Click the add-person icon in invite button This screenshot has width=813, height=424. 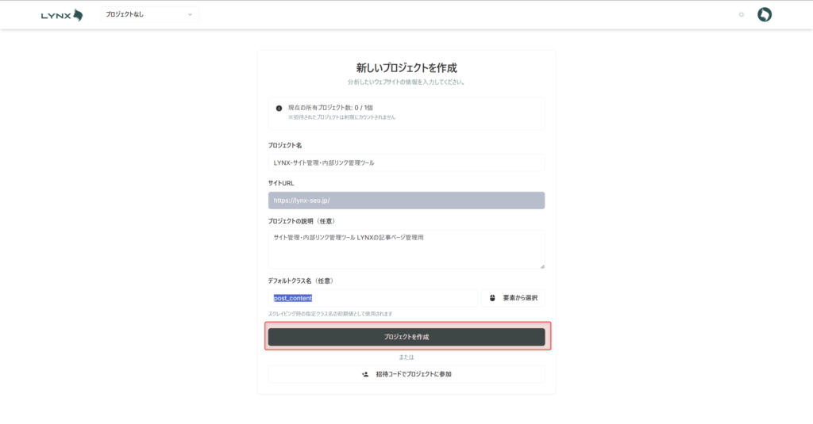[364, 374]
